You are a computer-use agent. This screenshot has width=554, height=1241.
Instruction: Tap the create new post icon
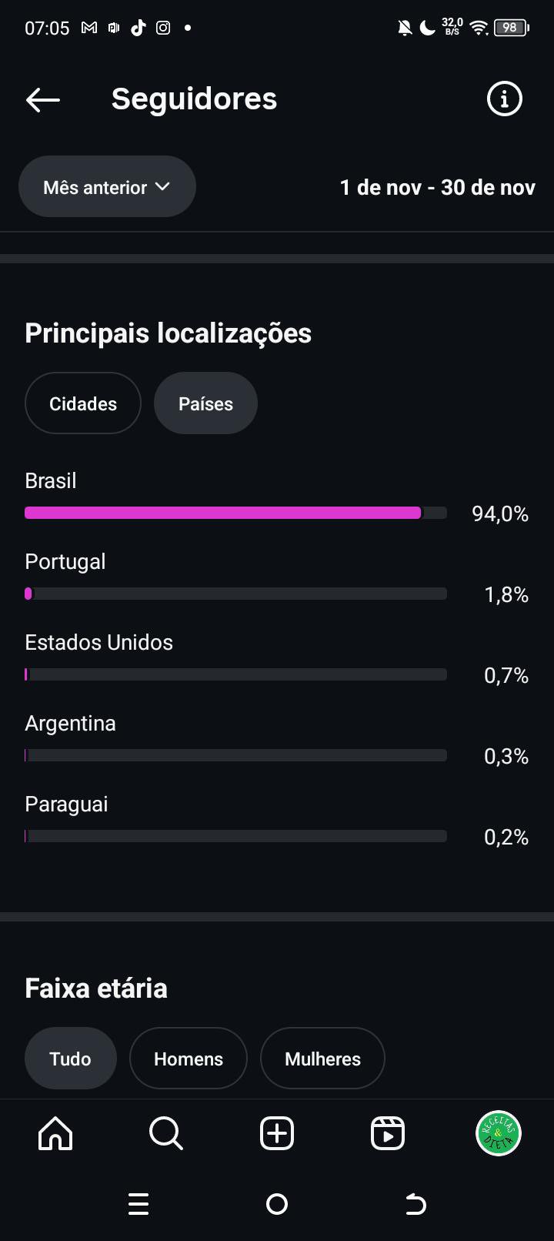point(277,1133)
